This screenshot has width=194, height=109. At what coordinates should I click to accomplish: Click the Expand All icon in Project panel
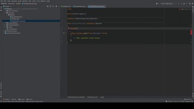pos(50,6)
